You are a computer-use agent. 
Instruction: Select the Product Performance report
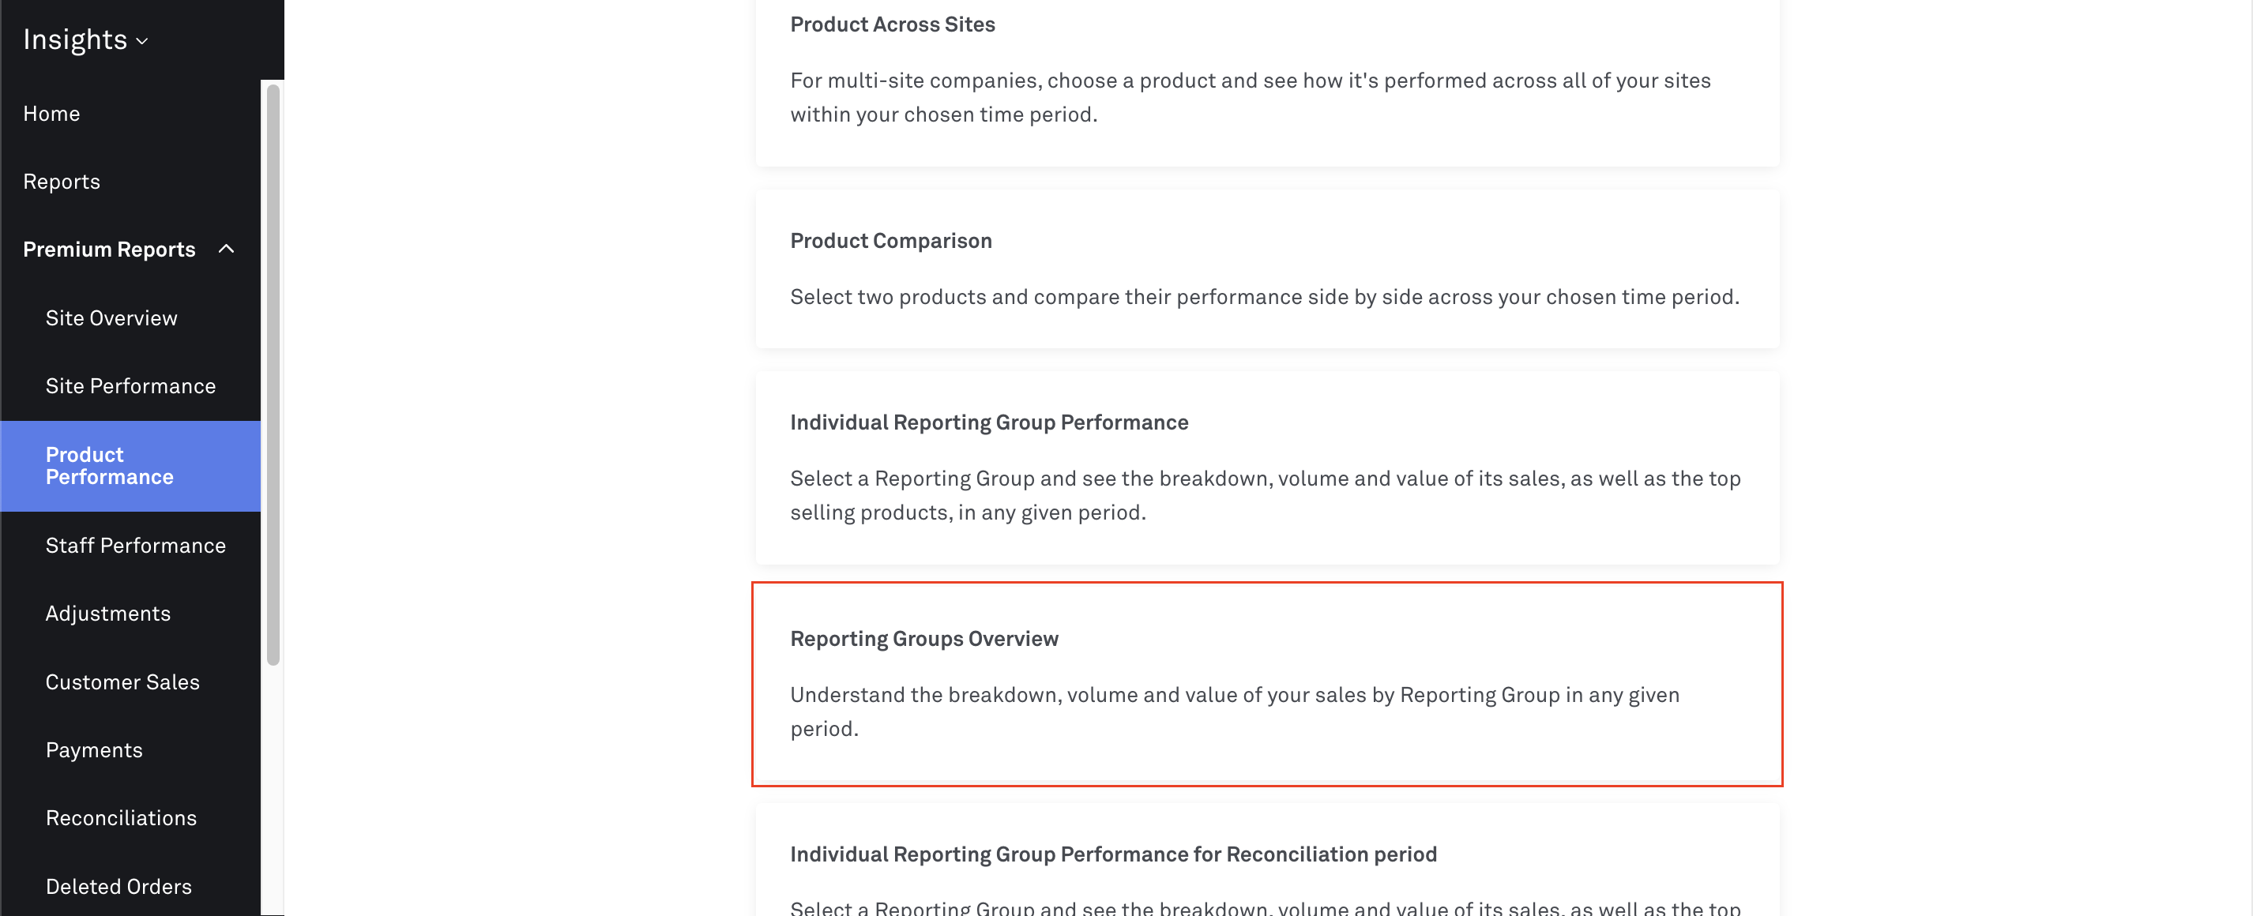pyautogui.click(x=109, y=466)
